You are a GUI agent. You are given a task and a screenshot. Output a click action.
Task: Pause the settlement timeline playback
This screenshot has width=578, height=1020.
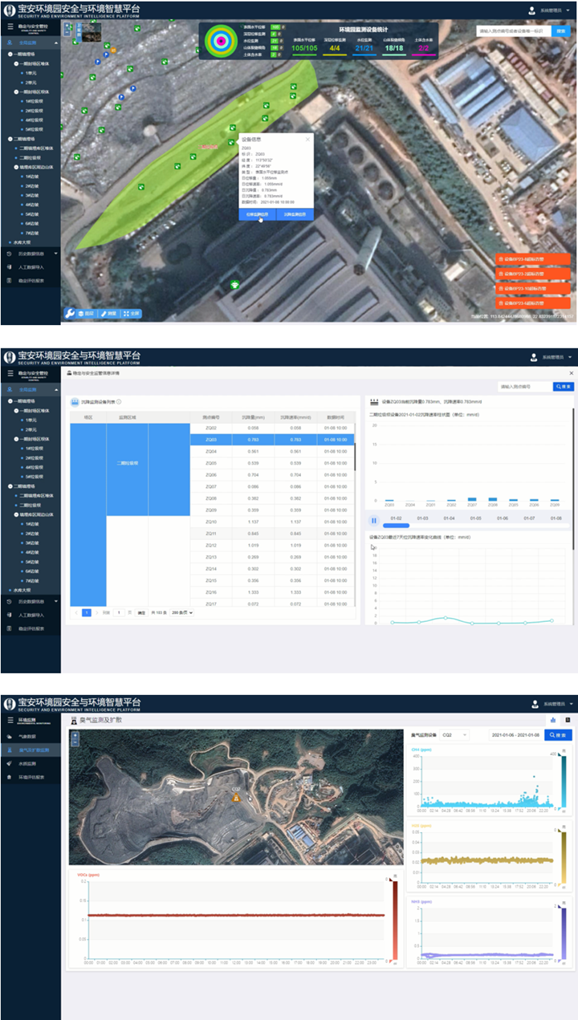(x=373, y=520)
